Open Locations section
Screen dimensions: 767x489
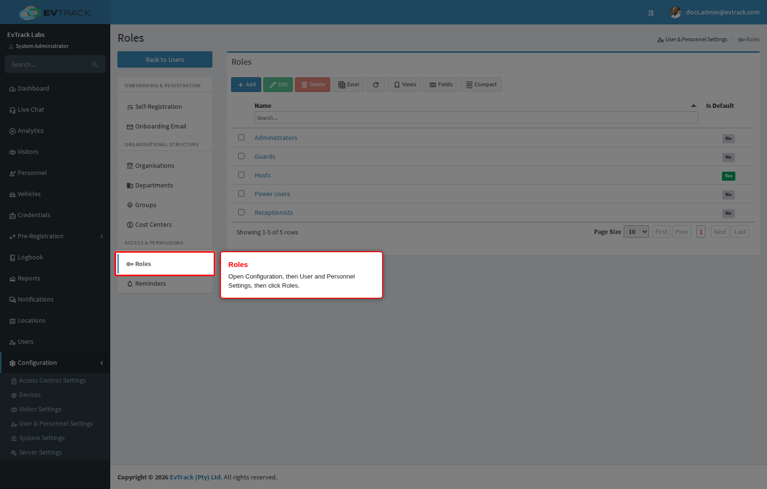coord(55,321)
